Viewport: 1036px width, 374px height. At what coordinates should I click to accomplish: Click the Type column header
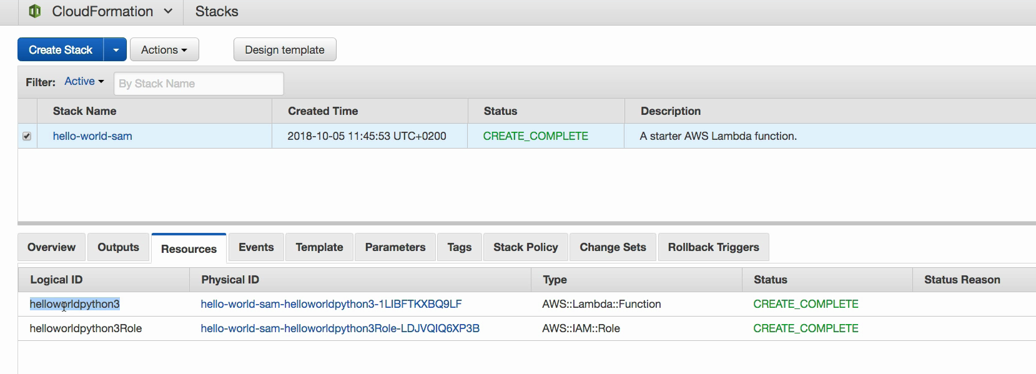pos(555,280)
